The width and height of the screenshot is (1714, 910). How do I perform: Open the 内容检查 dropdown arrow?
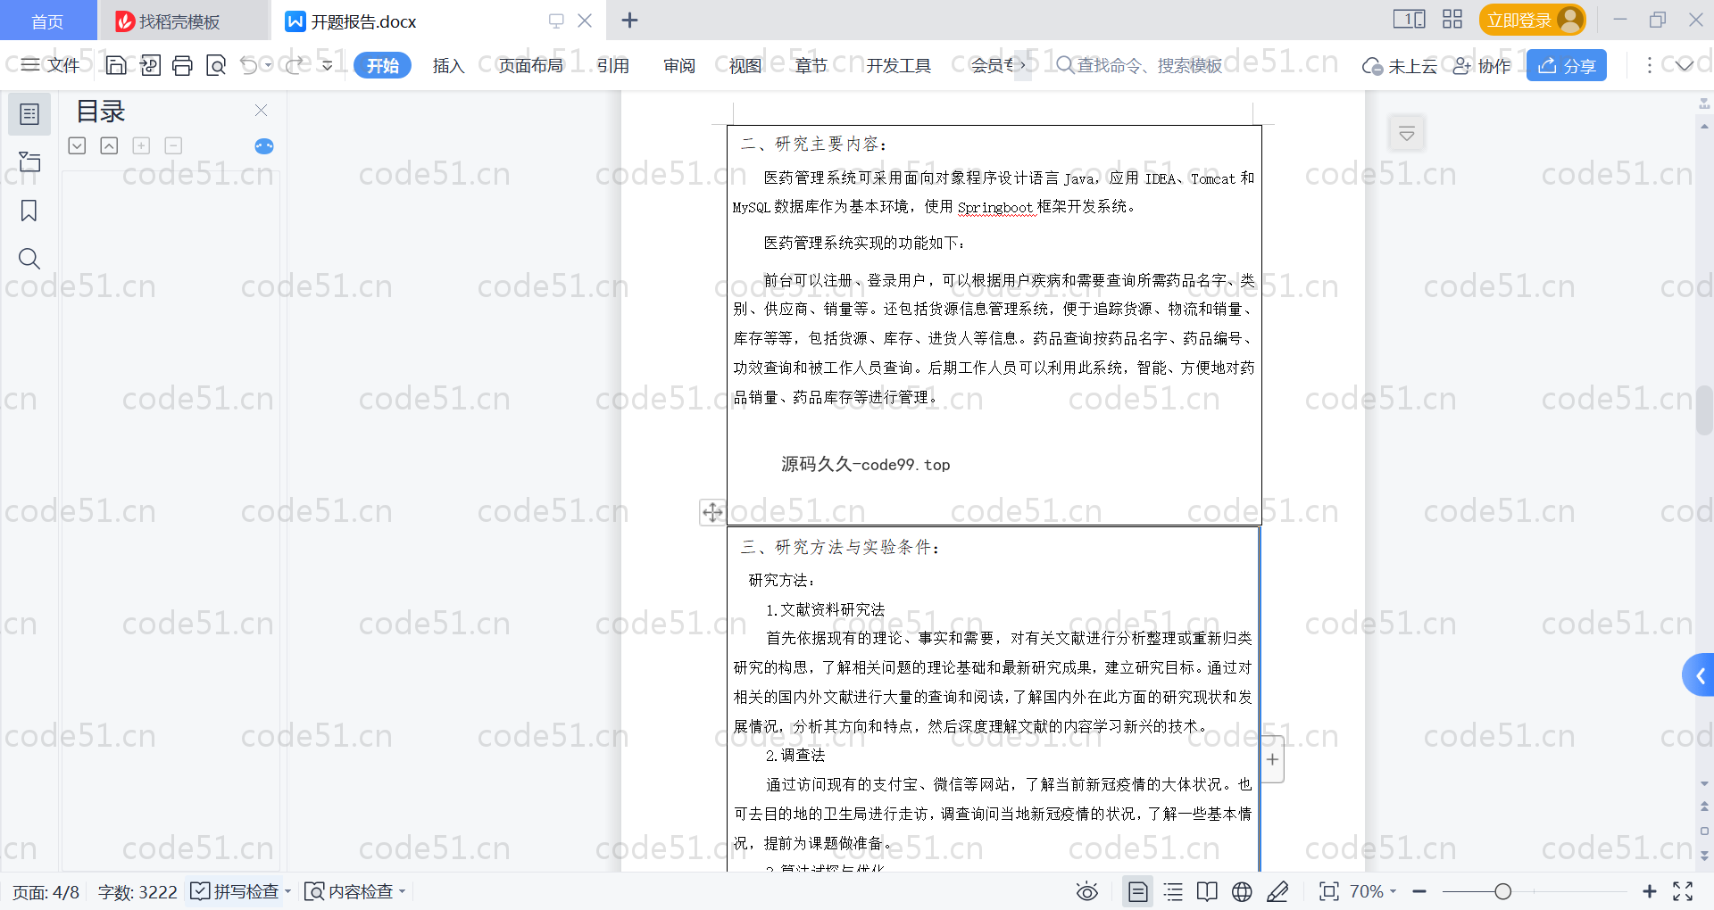[x=403, y=891]
